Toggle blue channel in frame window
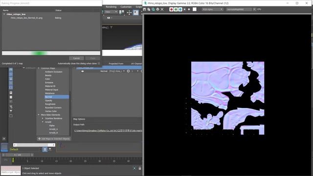Viewport: 313px width, 176px height. coord(180,9)
